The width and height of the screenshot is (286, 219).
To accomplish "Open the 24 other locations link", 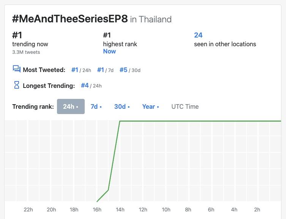I will coord(198,35).
